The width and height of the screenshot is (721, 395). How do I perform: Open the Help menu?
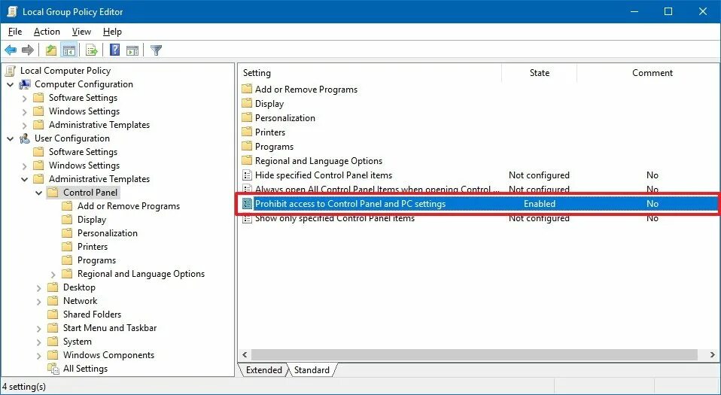pyautogui.click(x=112, y=32)
